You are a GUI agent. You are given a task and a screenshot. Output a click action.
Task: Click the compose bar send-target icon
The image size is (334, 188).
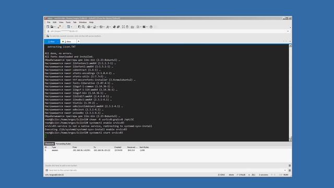click(x=46, y=170)
